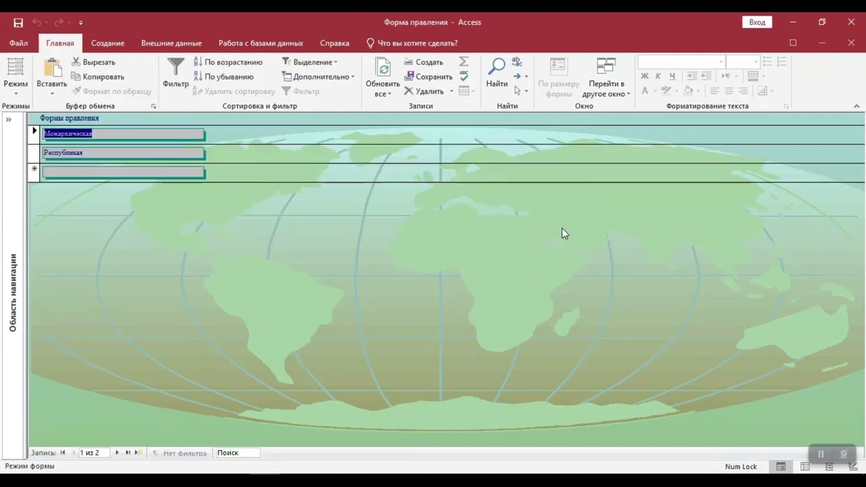The height and width of the screenshot is (487, 866).
Task: Sort descending with По убыванию
Action: click(x=223, y=76)
